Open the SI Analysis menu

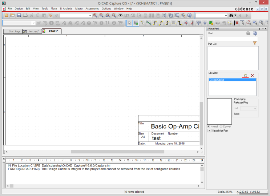(x=66, y=8)
